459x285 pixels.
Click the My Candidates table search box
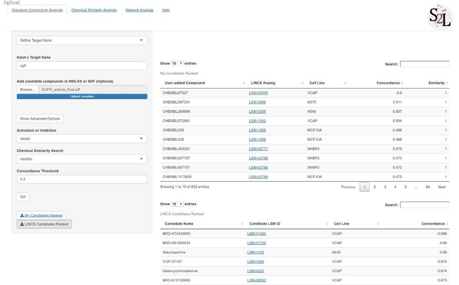click(425, 64)
